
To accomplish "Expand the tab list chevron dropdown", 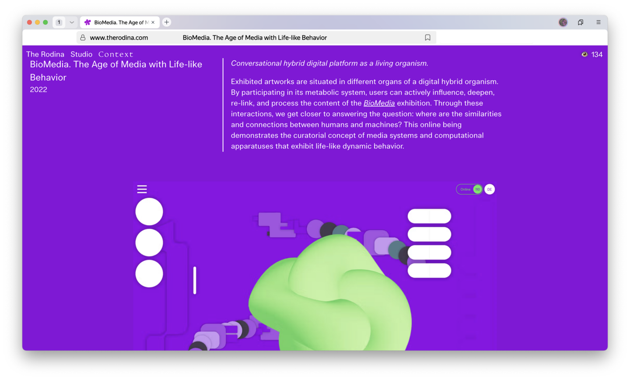I will (x=72, y=22).
